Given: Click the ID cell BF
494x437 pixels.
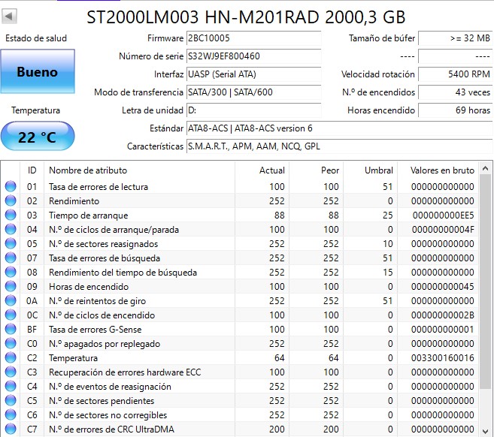Looking at the screenshot, I should tap(32, 330).
